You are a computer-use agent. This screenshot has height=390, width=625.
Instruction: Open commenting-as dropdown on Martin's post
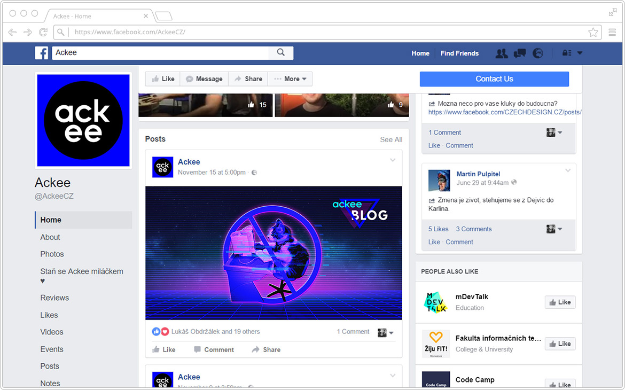554,229
